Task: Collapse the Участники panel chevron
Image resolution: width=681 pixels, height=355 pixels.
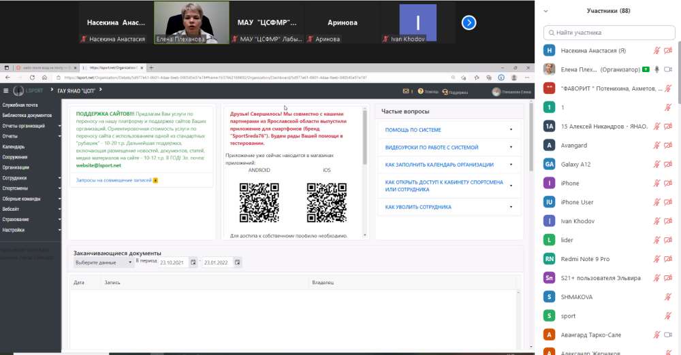Action: (x=546, y=12)
